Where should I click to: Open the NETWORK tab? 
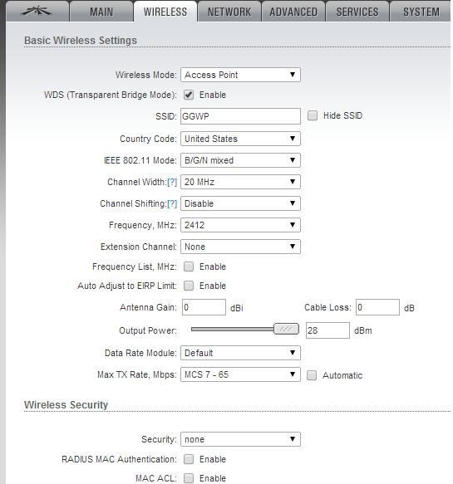coord(229,12)
